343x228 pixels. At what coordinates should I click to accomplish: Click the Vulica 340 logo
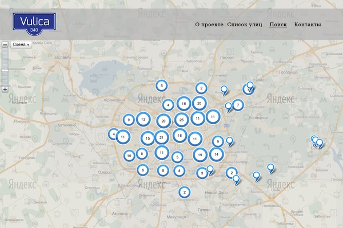coord(34,24)
